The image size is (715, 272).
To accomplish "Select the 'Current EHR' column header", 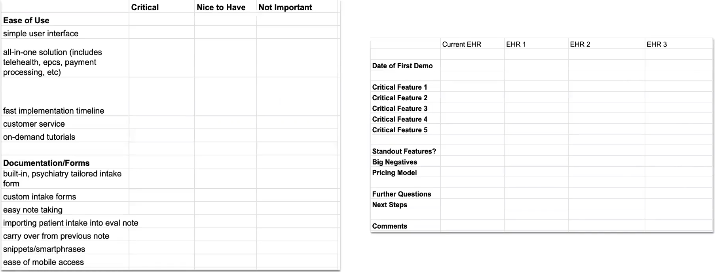I will click(x=462, y=45).
